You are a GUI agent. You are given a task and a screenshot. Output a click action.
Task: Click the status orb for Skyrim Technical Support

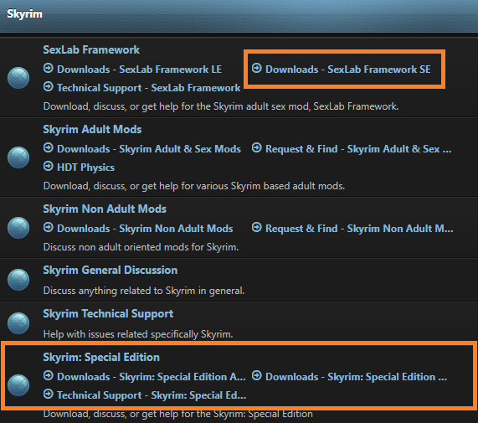coord(18,323)
